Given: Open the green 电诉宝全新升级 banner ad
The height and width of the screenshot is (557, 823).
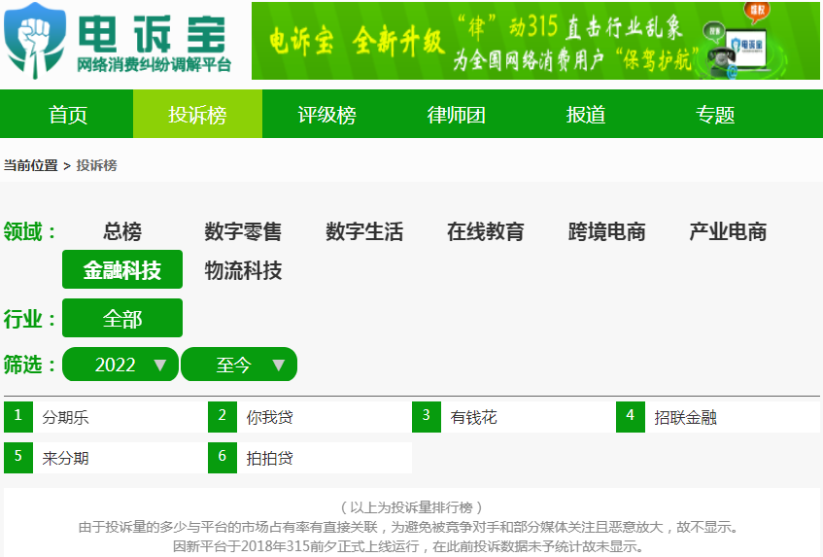Looking at the screenshot, I should click(x=535, y=41).
